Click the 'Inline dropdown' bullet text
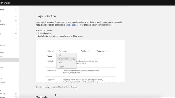 click(x=45, y=33)
